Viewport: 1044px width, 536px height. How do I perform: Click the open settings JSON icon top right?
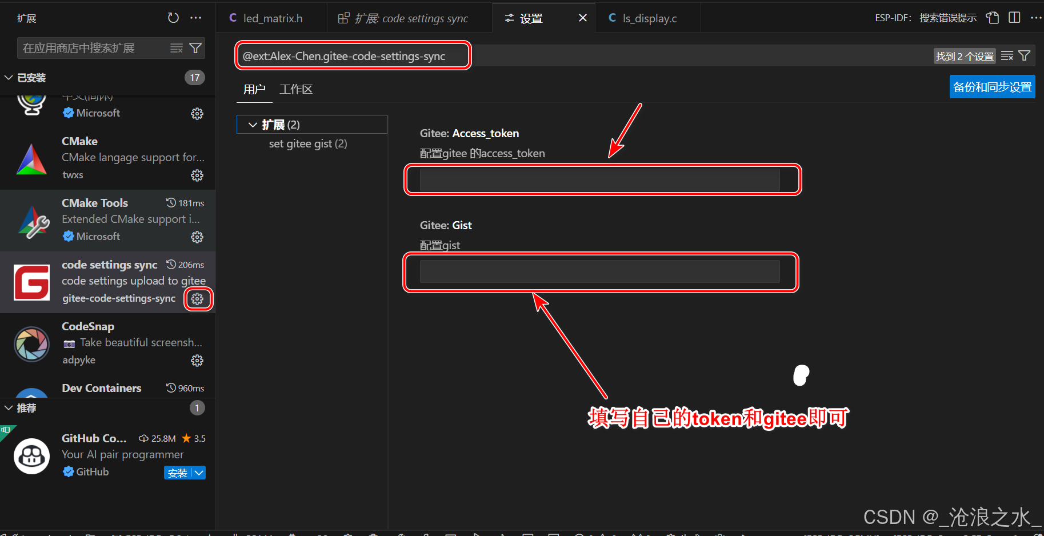pyautogui.click(x=993, y=17)
